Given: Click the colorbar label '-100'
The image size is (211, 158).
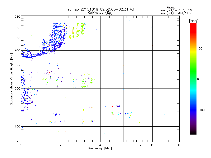Looking at the screenshot, I should point(201,110).
